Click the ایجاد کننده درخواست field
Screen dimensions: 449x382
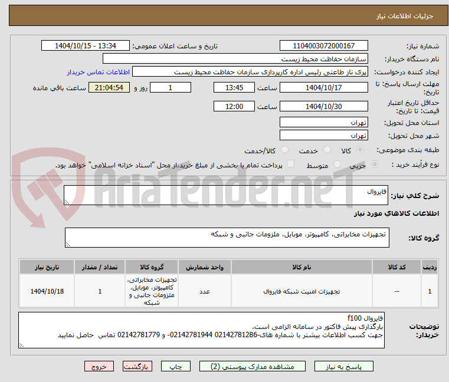250,72
